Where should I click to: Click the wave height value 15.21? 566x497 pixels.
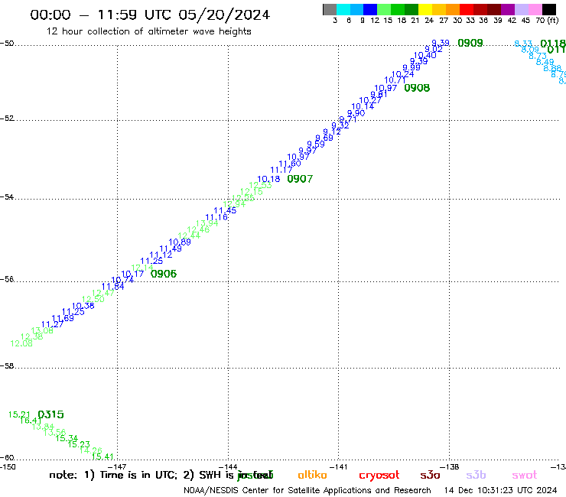[x=19, y=414]
